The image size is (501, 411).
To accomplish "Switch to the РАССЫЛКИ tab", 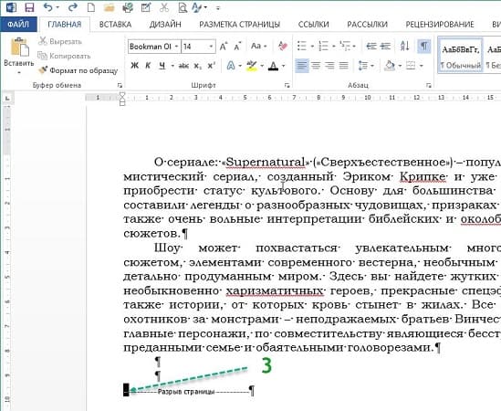I will [x=367, y=25].
